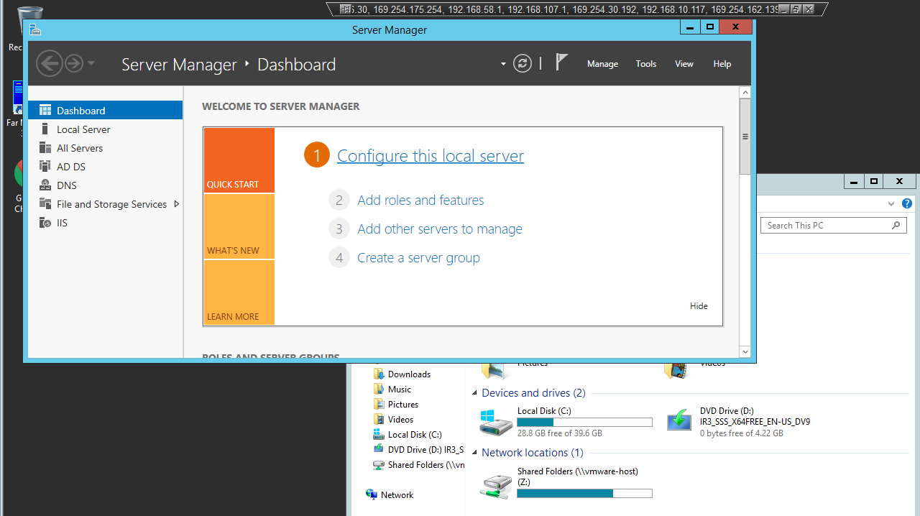
Task: Select Local Disk (C:) drive icon
Action: 496,422
